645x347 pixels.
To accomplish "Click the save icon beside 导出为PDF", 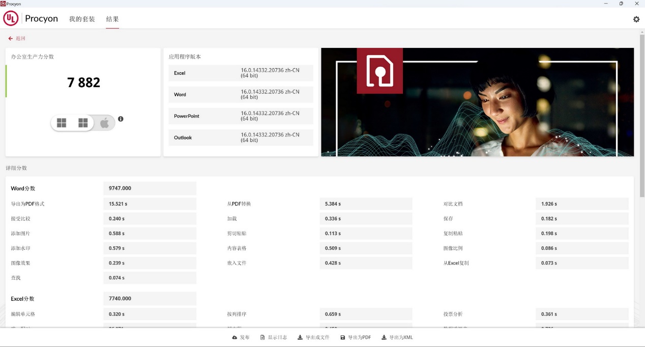I will [x=343, y=337].
